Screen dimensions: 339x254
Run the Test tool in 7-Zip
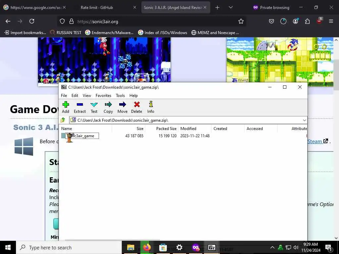click(x=94, y=107)
